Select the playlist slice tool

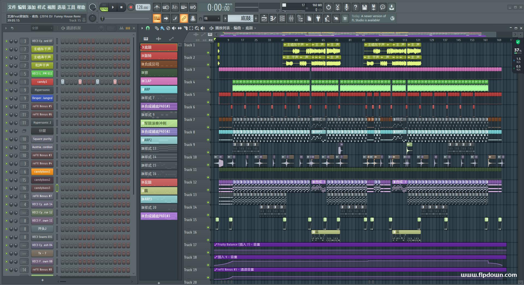pyautogui.click(x=186, y=28)
